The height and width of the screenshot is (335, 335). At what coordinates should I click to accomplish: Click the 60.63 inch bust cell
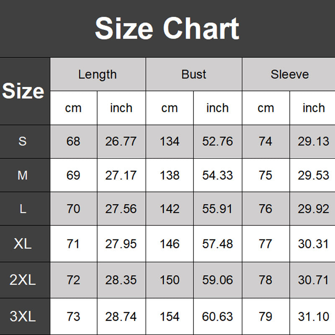point(217,317)
